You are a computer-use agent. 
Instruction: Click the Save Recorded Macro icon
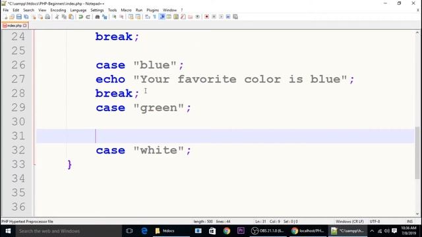pyautogui.click(x=235, y=17)
